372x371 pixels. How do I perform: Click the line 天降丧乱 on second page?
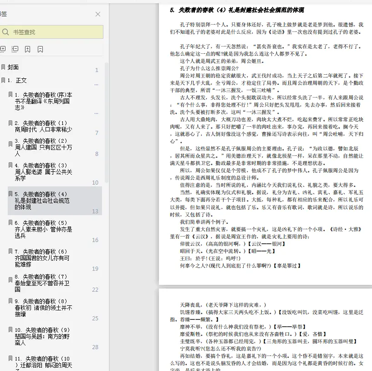[x=223, y=305]
